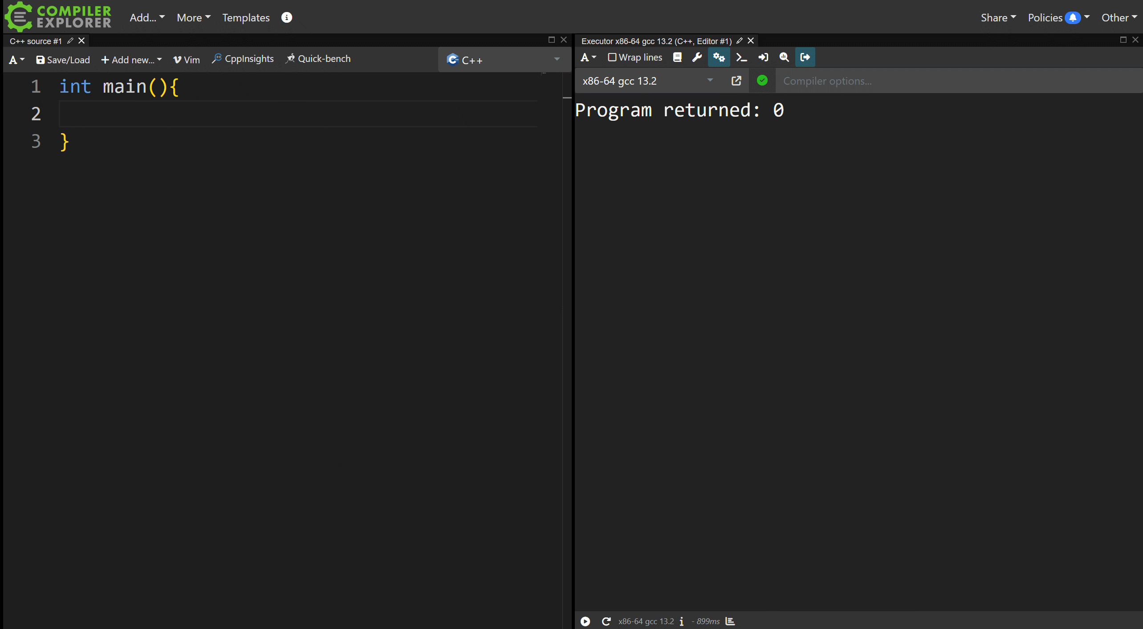Open the Templates menu item
The width and height of the screenshot is (1143, 629).
click(x=246, y=18)
